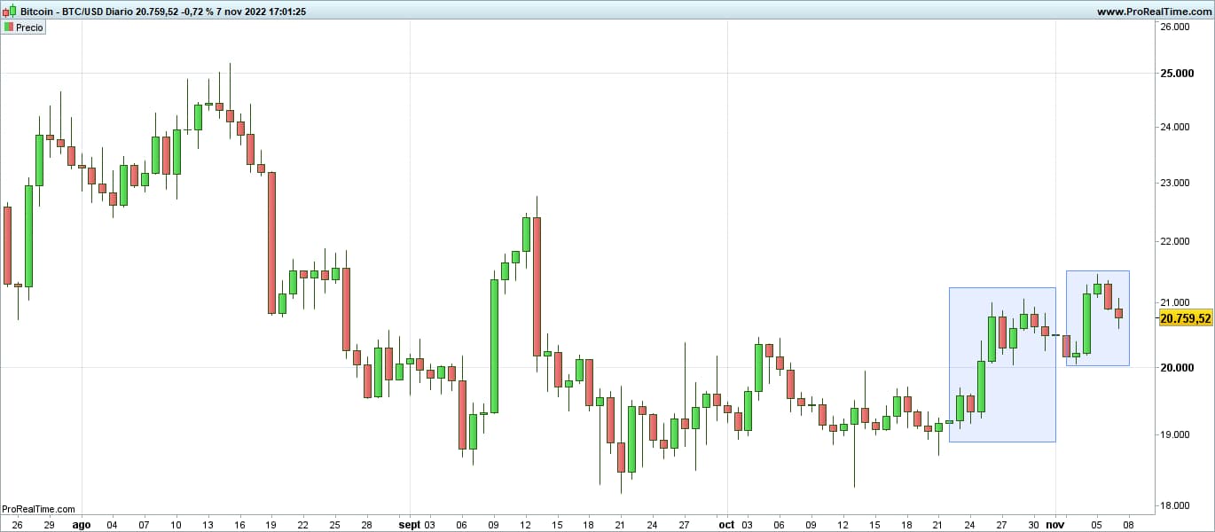Click the 'oct' month label on time axis
This screenshot has width=1215, height=532.
point(726,525)
